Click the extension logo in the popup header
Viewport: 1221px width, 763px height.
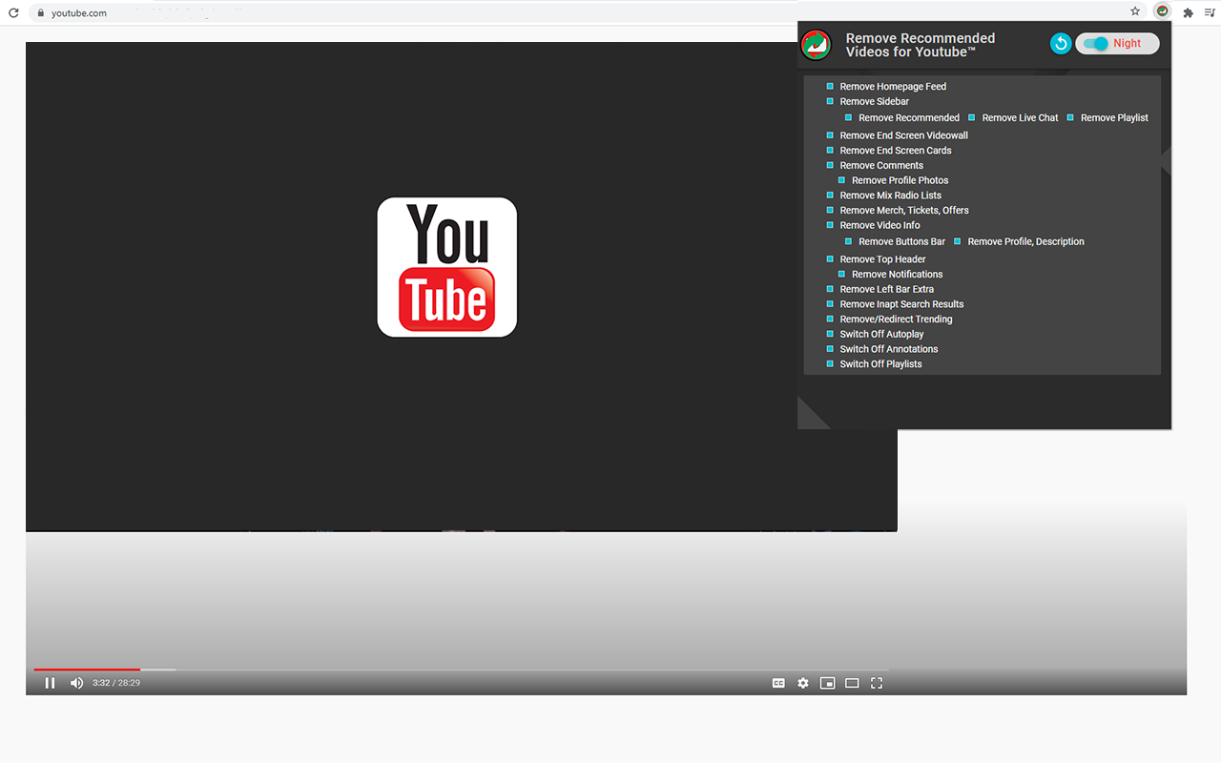[816, 45]
